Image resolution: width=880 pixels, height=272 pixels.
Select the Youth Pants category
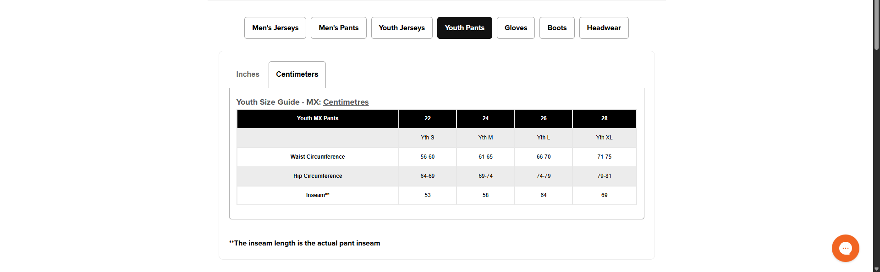click(x=464, y=28)
